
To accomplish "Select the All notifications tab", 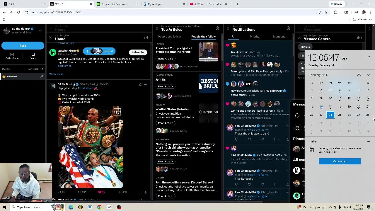I will (x=233, y=37).
